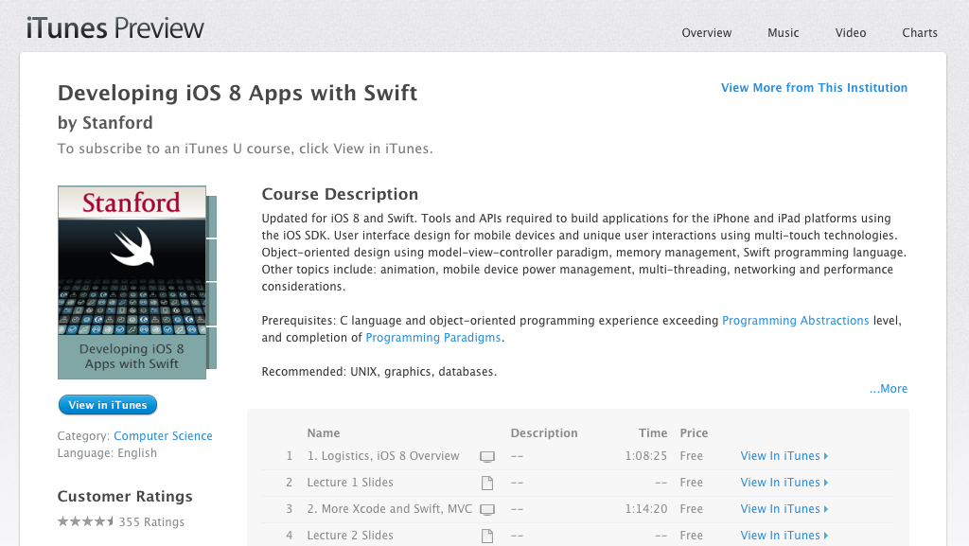Click the star rating icons under Customer Ratings
This screenshot has height=546, width=969.
click(86, 521)
